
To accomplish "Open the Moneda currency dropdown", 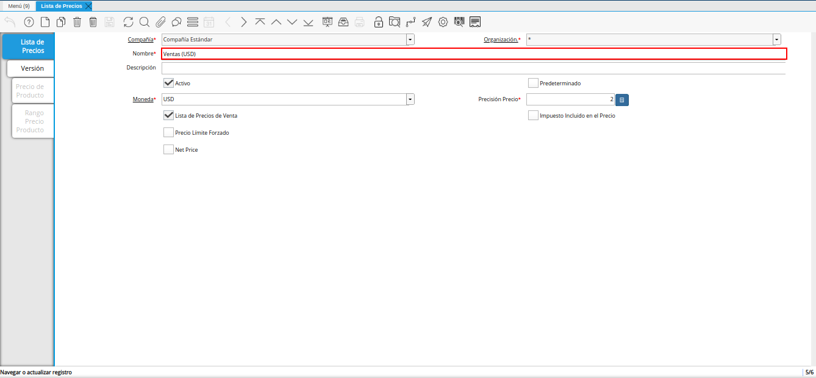I will pyautogui.click(x=410, y=99).
